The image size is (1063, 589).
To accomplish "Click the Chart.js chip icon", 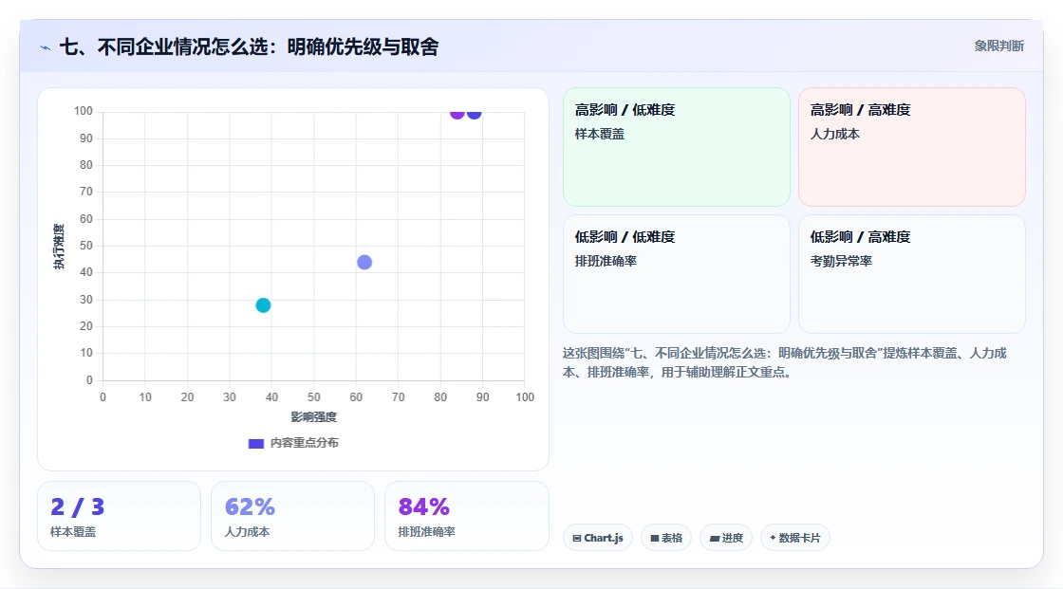I will (577, 538).
